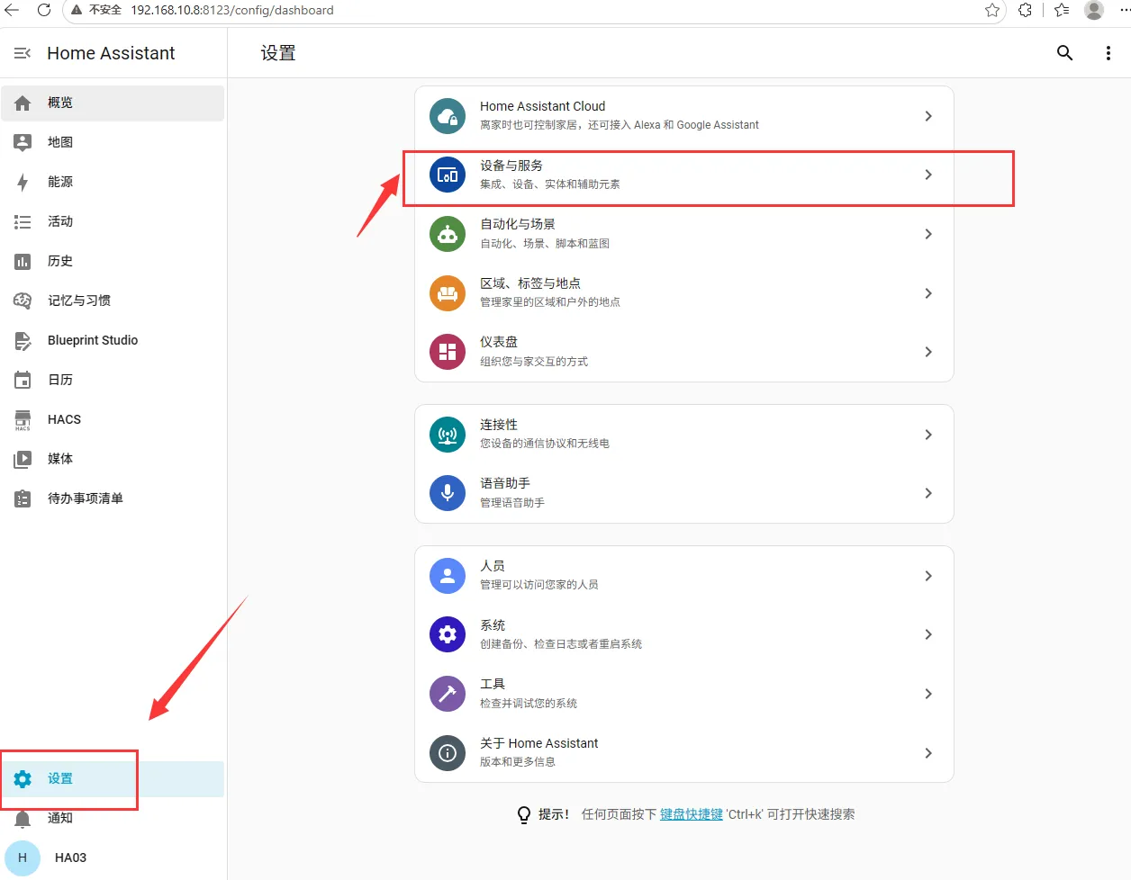Screen dimensions: 1131x880
Task: Click the 记忆与习惯 brain icon
Action: coord(23,301)
